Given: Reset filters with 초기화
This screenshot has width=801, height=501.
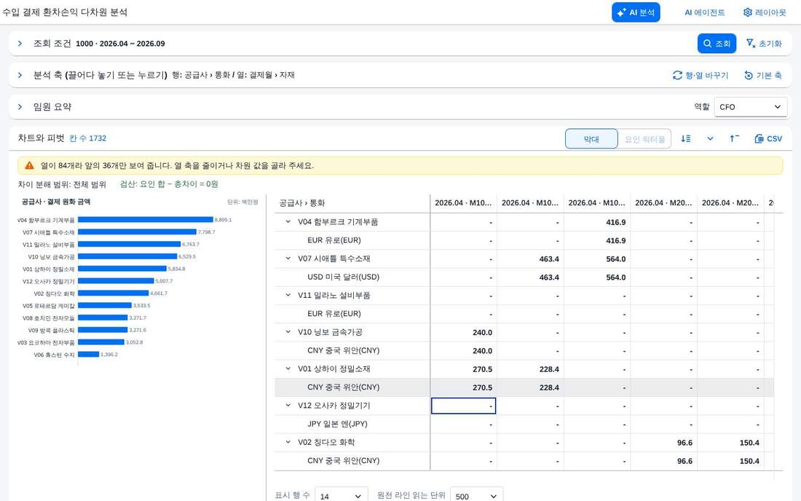Looking at the screenshot, I should 764,44.
